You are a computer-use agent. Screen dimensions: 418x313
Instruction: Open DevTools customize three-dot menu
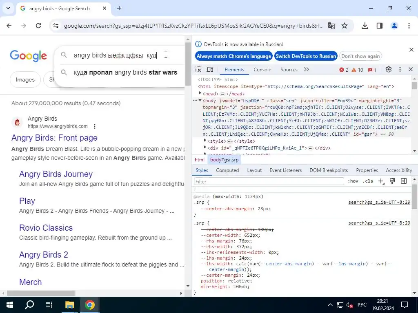(x=400, y=69)
